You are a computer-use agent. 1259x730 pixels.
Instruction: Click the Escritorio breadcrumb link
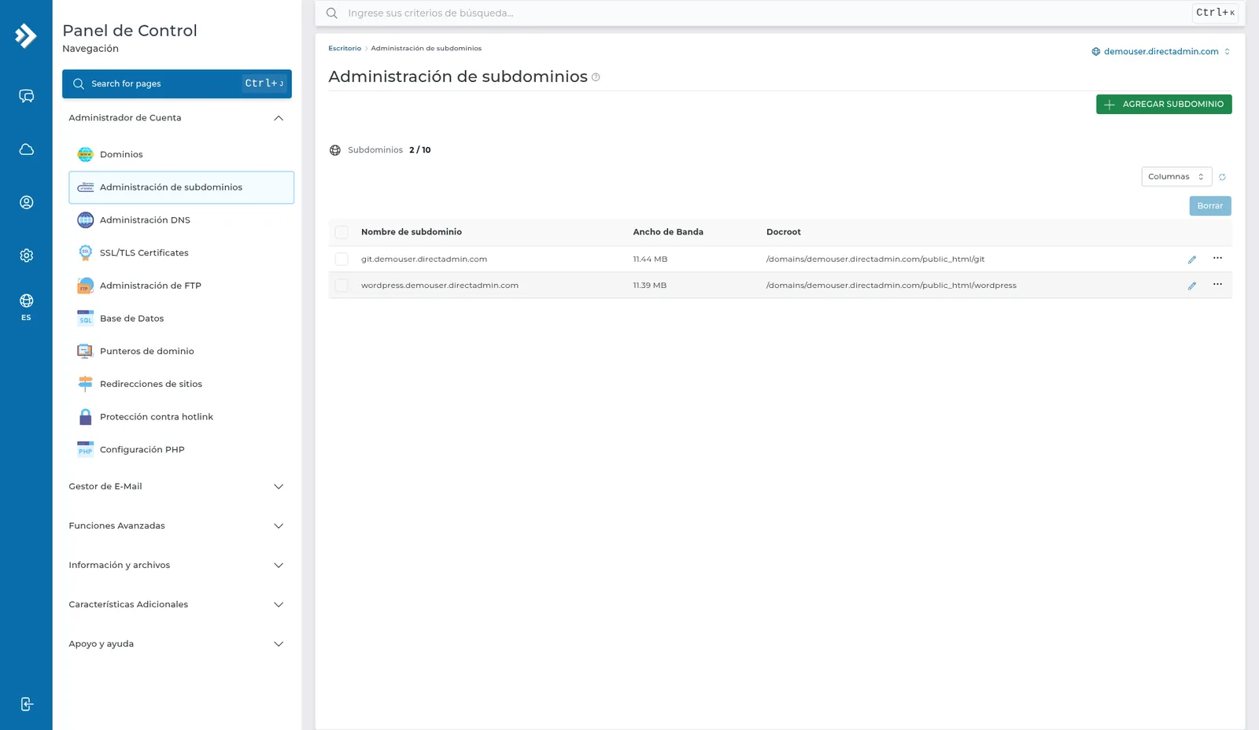pos(345,48)
